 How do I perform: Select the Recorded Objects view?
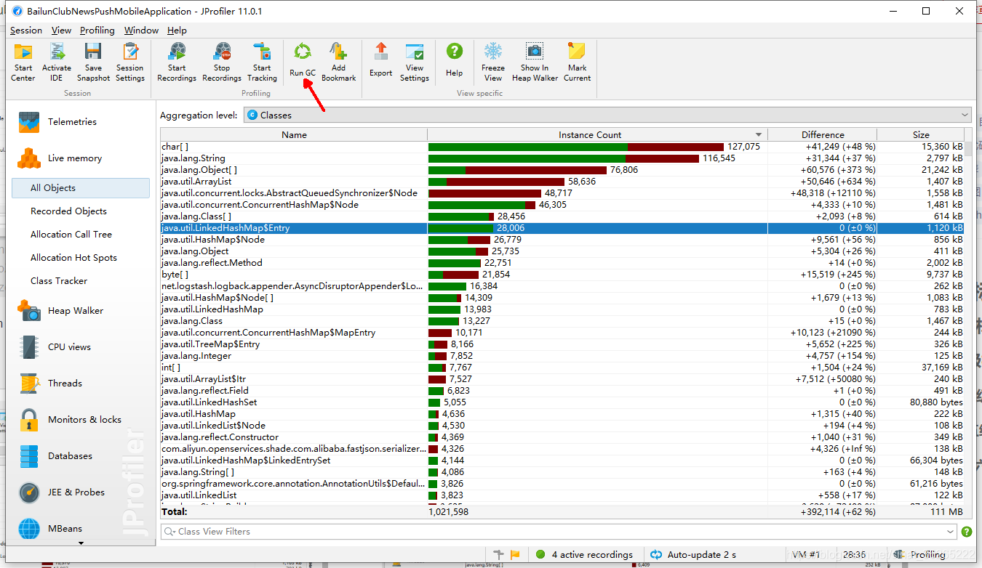pos(68,211)
